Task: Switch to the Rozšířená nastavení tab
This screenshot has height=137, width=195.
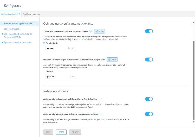Action: coord(31,14)
